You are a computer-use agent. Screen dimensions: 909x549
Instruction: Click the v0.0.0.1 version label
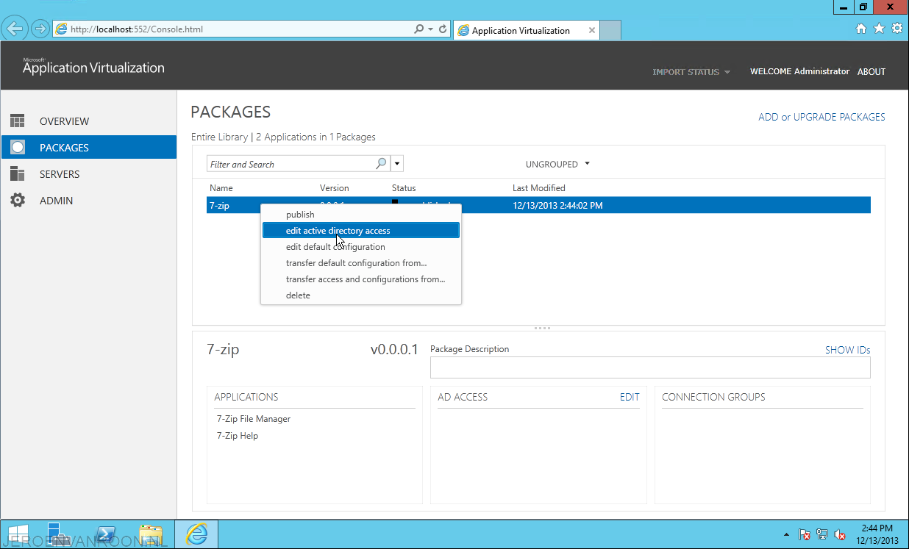tap(394, 349)
